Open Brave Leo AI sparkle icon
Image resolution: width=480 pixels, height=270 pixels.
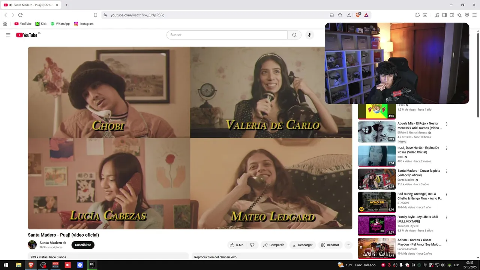click(459, 15)
